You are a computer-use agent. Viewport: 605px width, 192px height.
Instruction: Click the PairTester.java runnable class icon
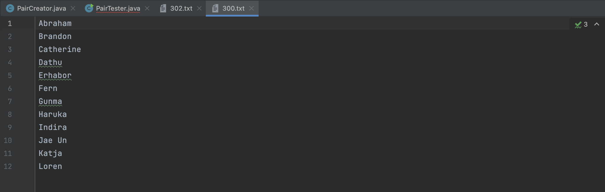click(89, 8)
